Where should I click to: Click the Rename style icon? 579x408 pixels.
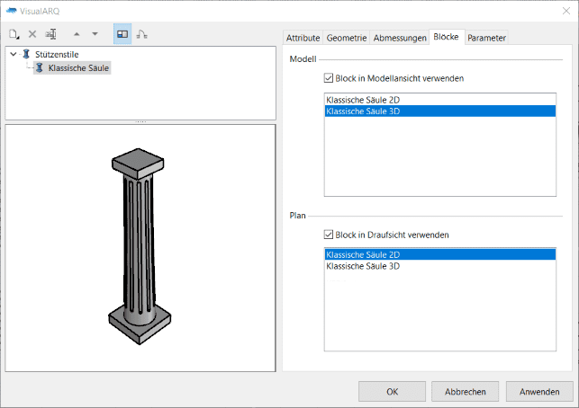pyautogui.click(x=50, y=34)
